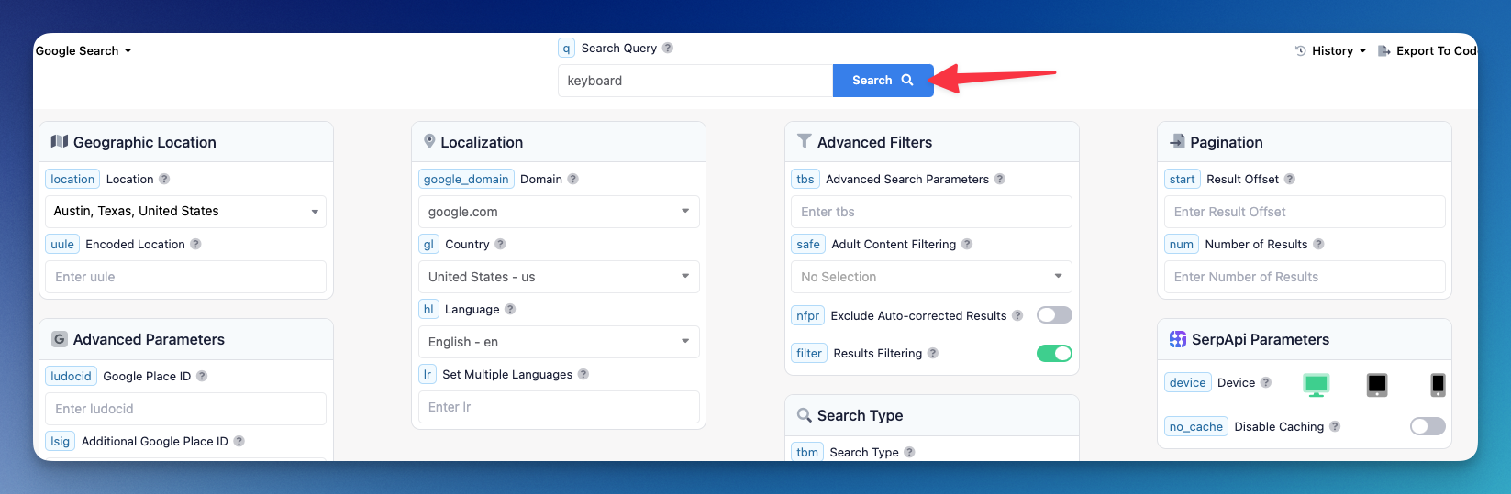Click the help icon next to Language
Screen dimensions: 1511x494
(x=510, y=309)
